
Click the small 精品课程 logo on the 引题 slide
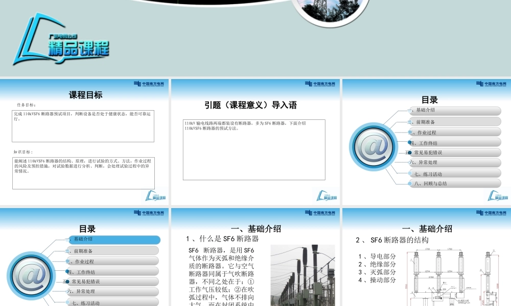click(327, 196)
